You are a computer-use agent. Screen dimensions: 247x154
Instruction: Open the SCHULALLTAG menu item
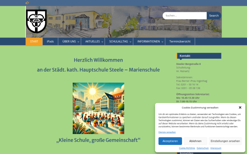[x=119, y=41]
